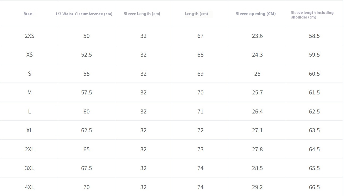Click length value 74 in 3XL row
345x196 pixels.
point(200,168)
